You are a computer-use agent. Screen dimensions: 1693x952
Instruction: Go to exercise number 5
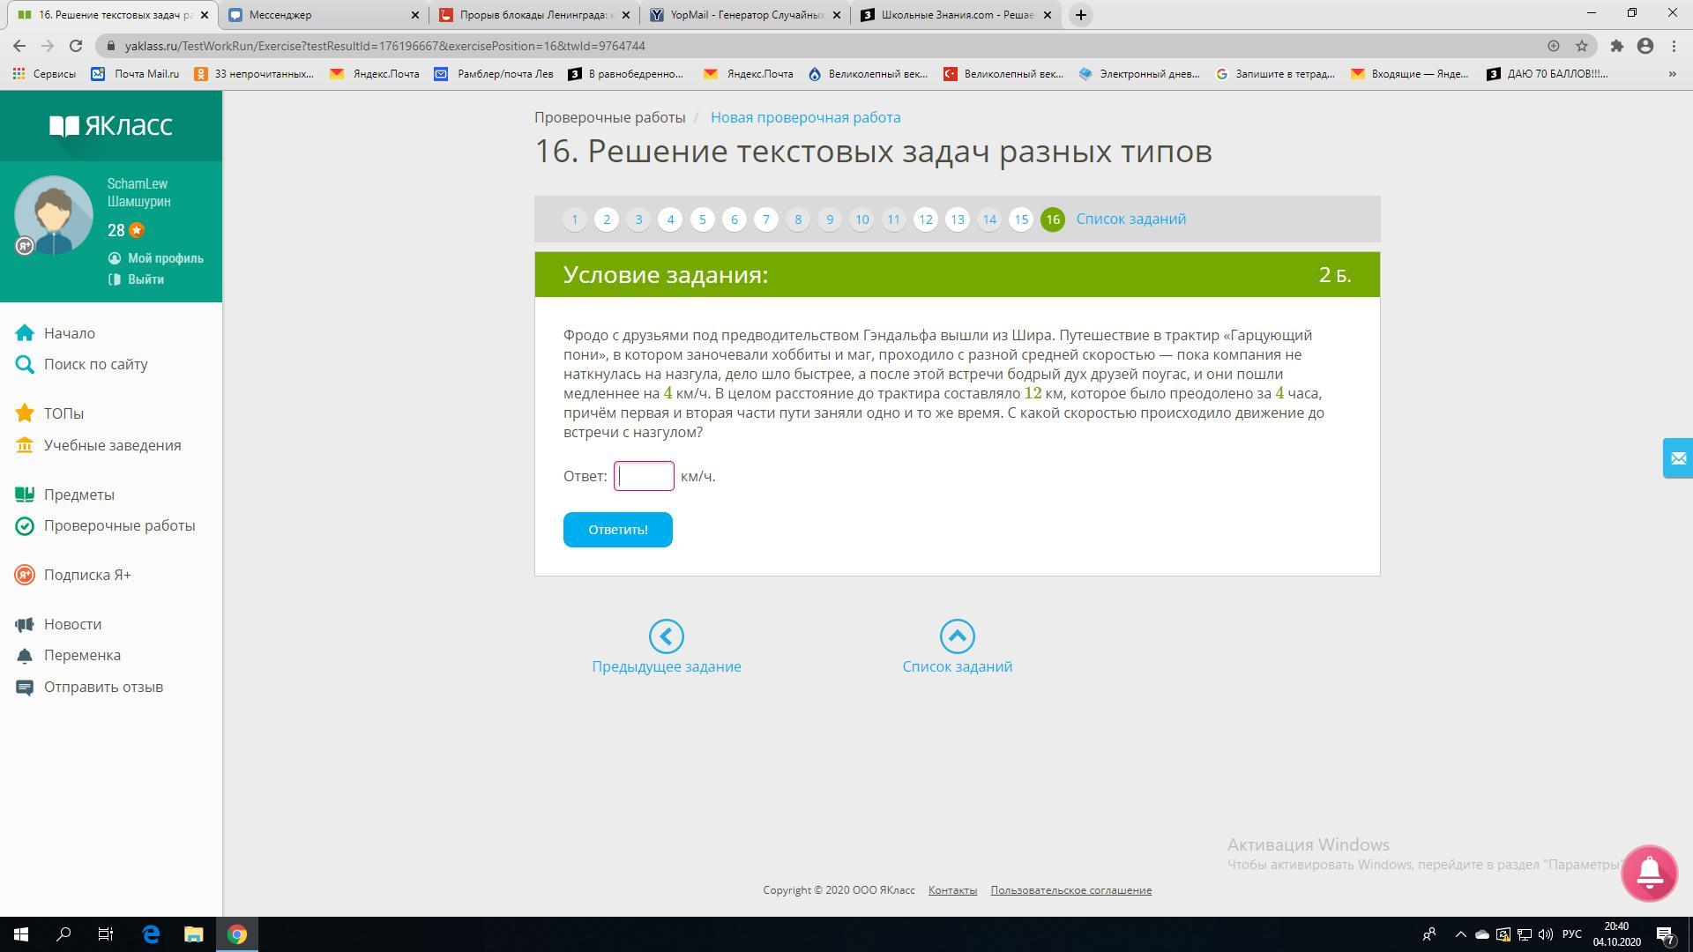[702, 219]
